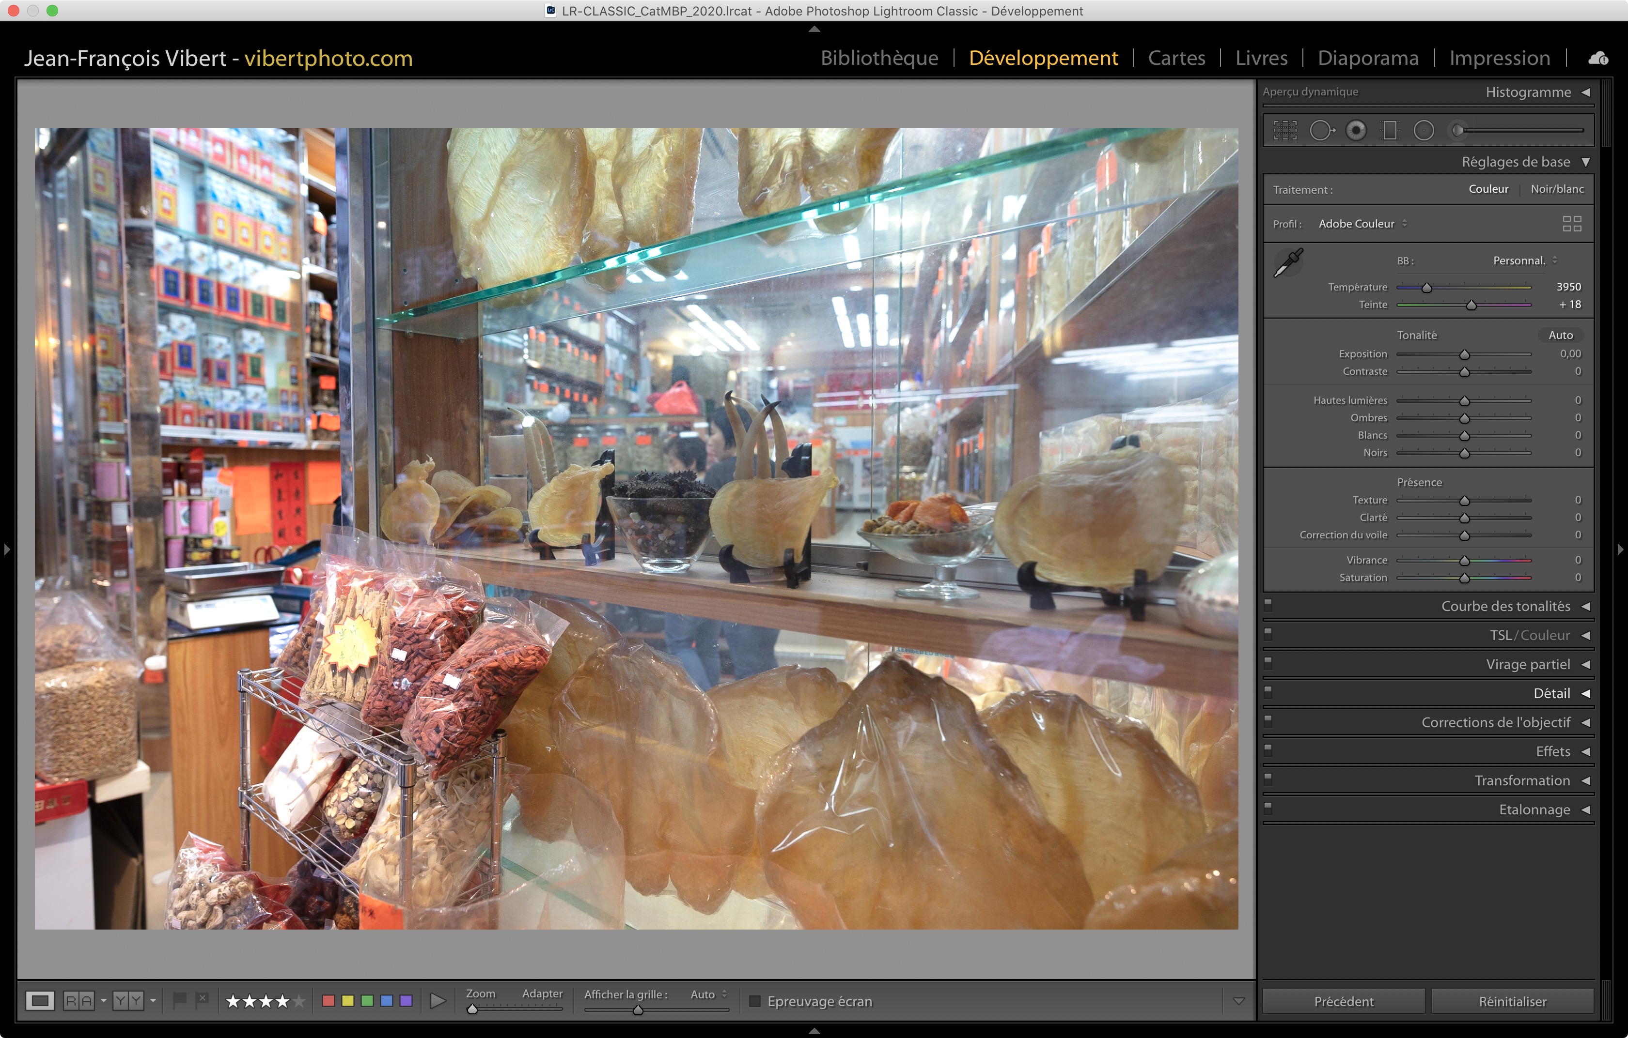Click the cloud sync status icon

click(1597, 58)
